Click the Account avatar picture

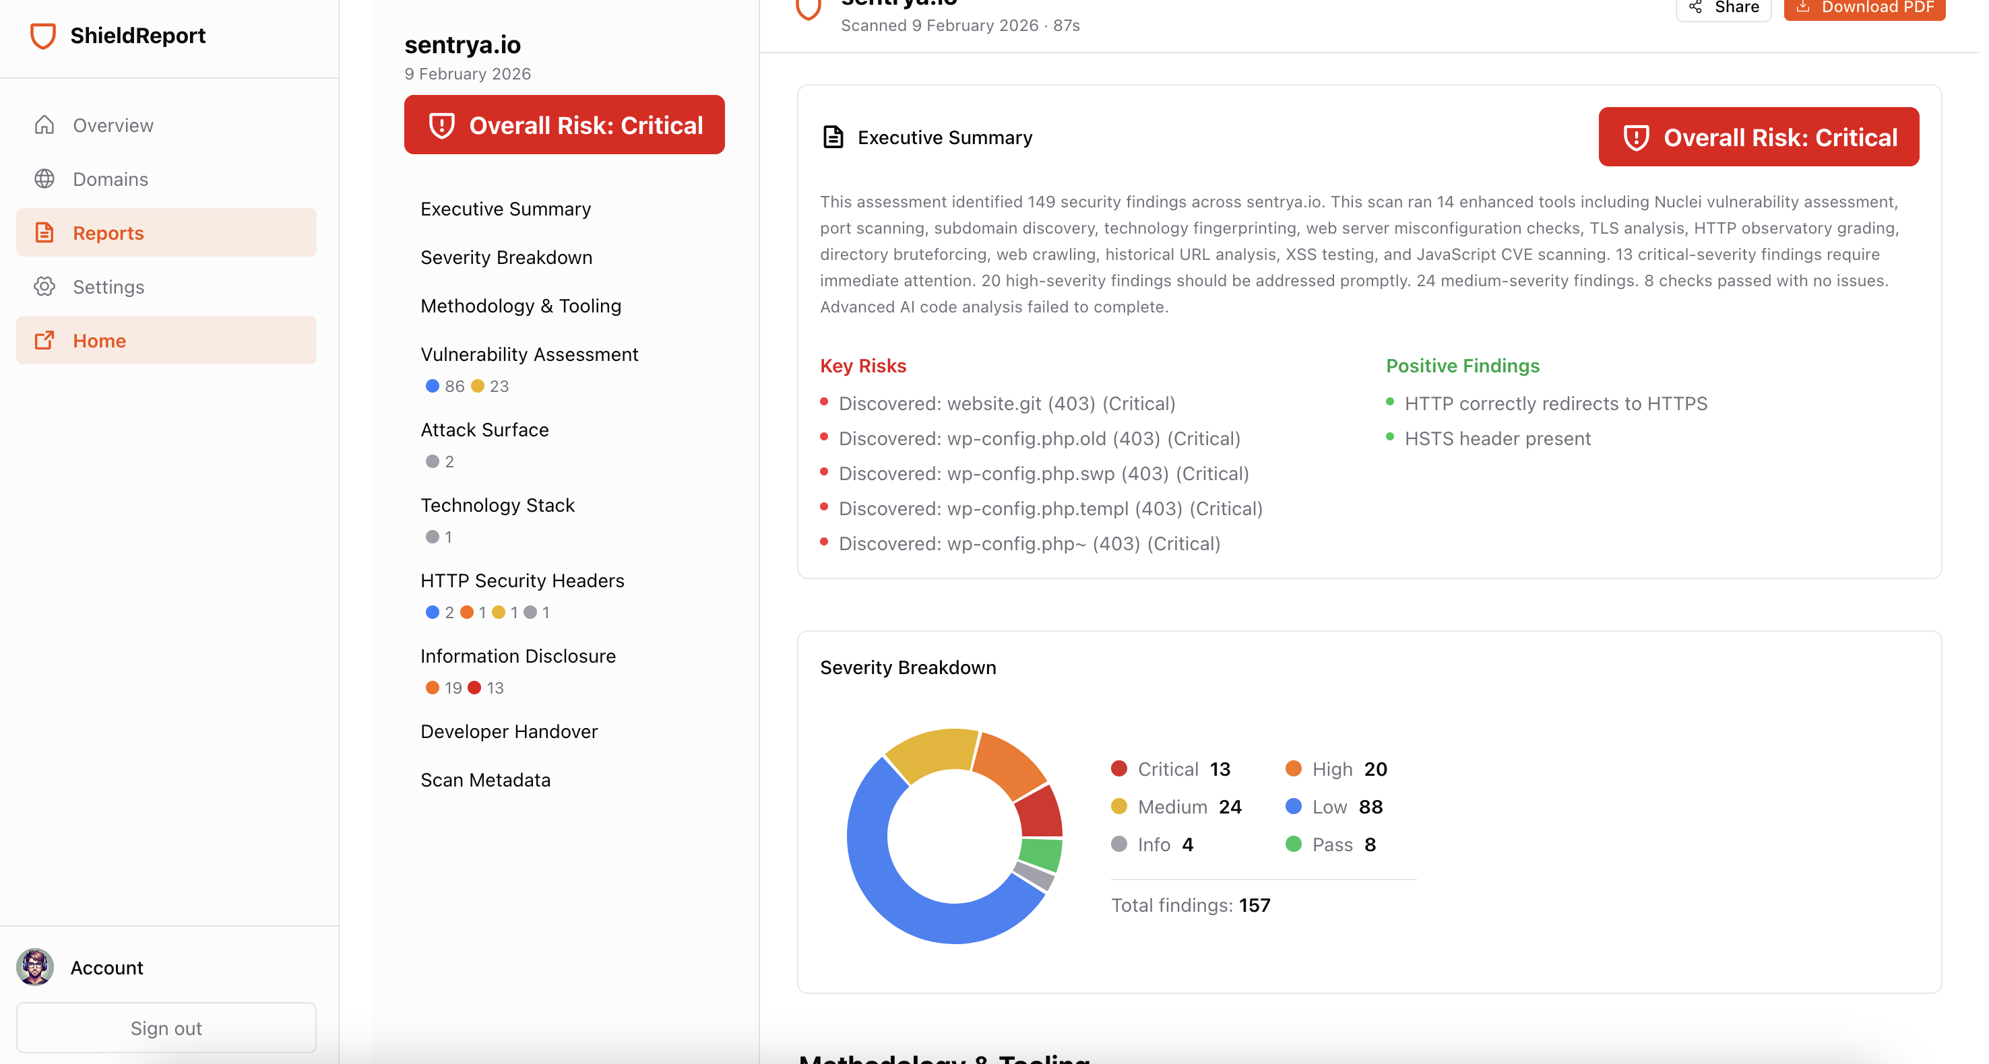click(x=35, y=967)
